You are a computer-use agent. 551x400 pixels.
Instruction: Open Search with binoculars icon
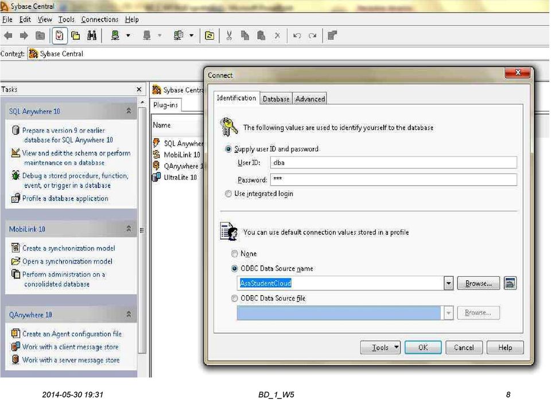pos(92,36)
